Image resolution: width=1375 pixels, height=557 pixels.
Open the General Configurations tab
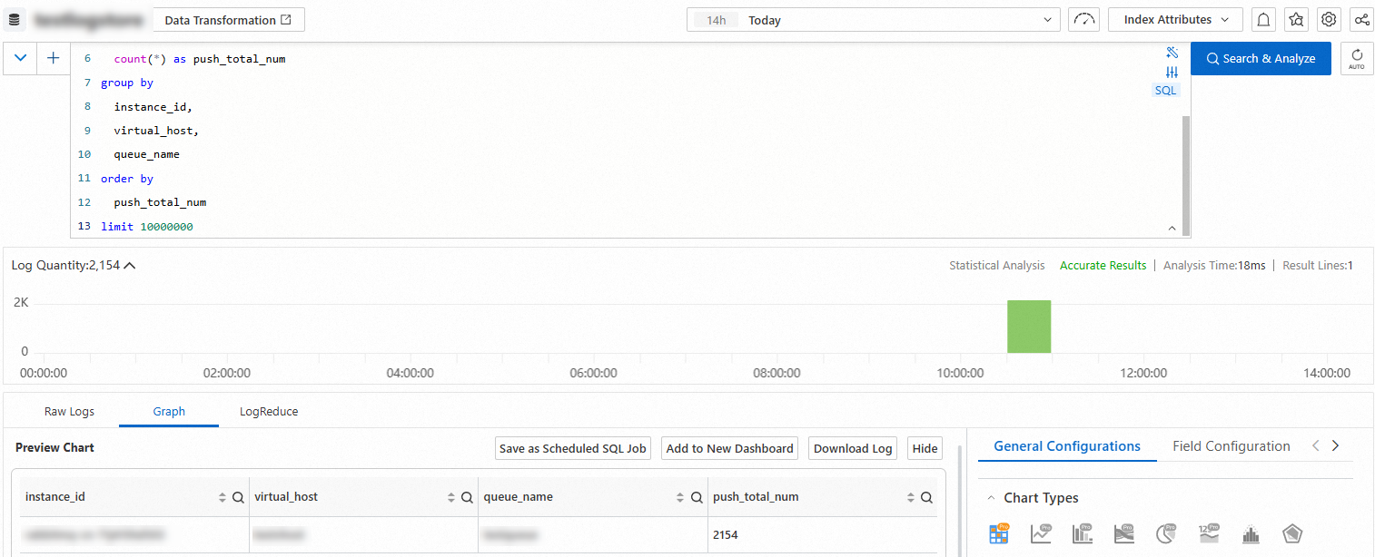[x=1067, y=446]
